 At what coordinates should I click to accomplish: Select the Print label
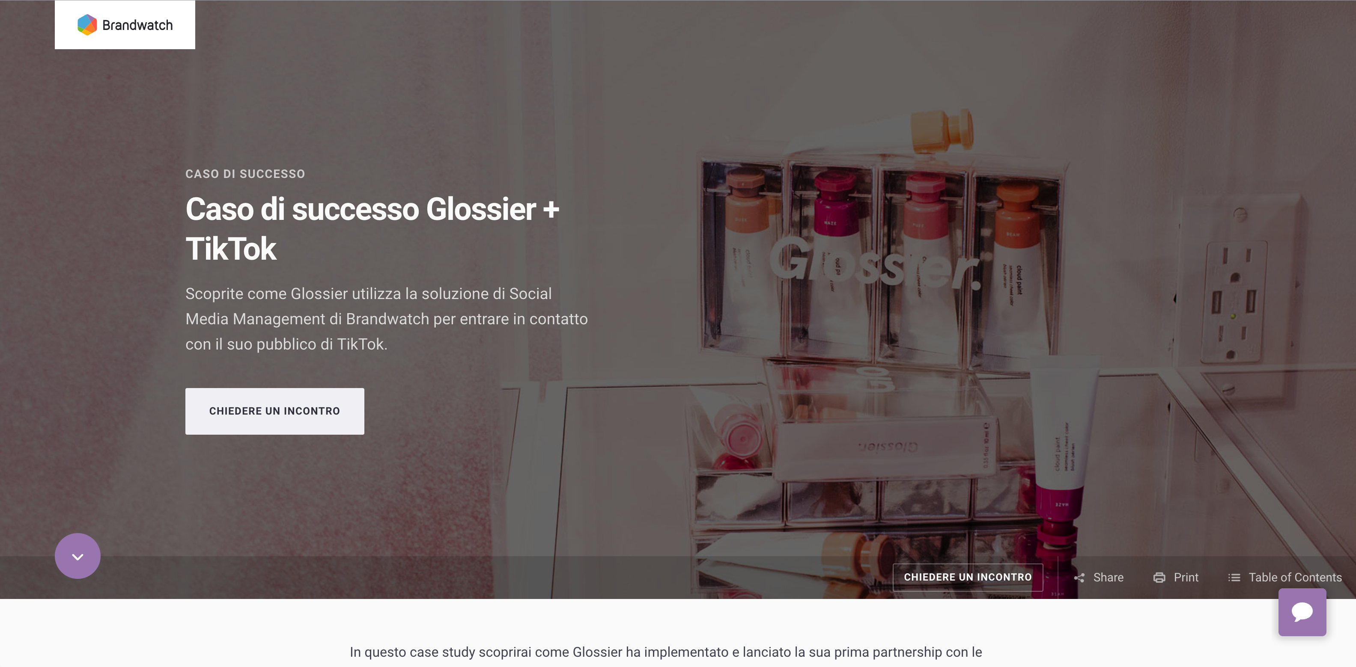point(1186,577)
